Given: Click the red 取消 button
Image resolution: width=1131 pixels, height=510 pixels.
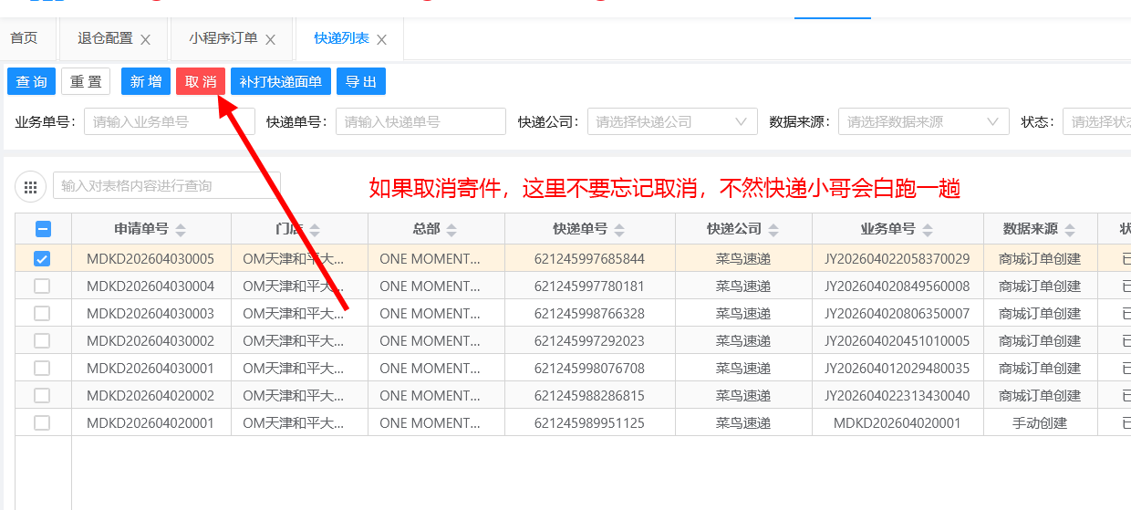Looking at the screenshot, I should pyautogui.click(x=201, y=81).
